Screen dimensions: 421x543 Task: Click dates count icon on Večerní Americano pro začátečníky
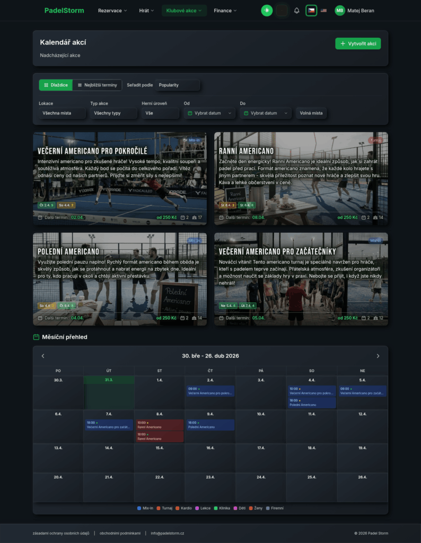pos(364,318)
